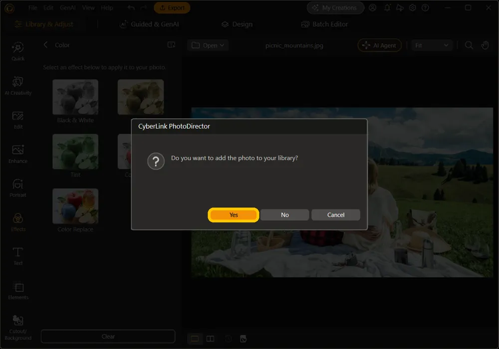Launch the AI Agent
The image size is (499, 349).
pyautogui.click(x=380, y=45)
